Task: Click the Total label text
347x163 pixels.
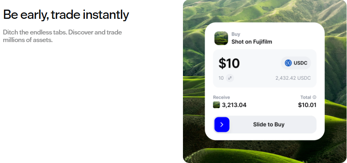Action: pos(306,97)
